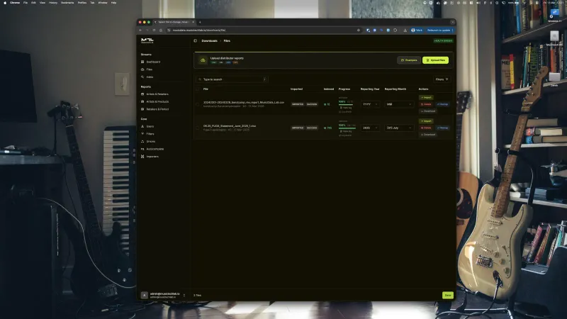Click the volume icon in menu bar
The width and height of the screenshot is (567, 319).
point(478,3)
